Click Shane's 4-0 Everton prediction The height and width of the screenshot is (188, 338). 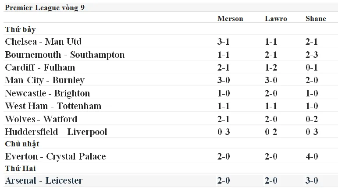312,156
